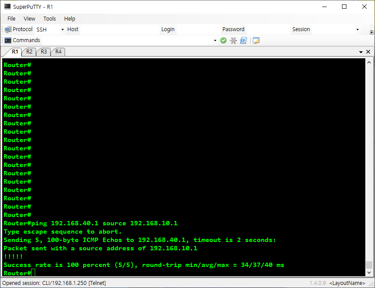This screenshot has width=375, height=288.
Task: Maximize the SuperPuTTY window
Action: pos(344,7)
